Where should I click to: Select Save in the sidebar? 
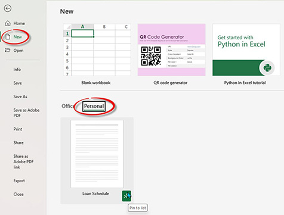(x=18, y=83)
